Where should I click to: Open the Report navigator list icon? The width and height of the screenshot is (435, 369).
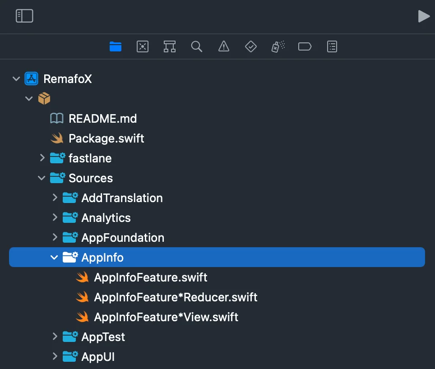coord(332,46)
